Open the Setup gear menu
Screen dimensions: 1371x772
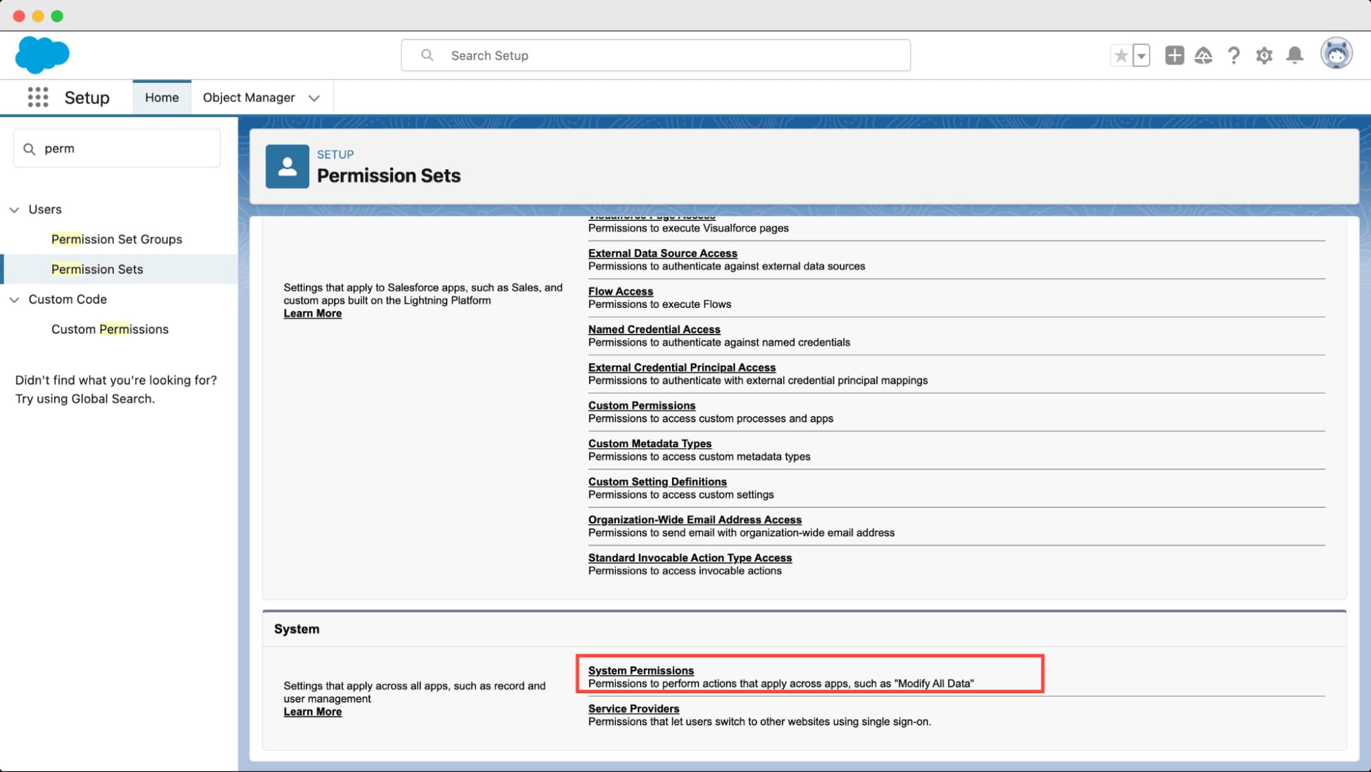pos(1264,56)
